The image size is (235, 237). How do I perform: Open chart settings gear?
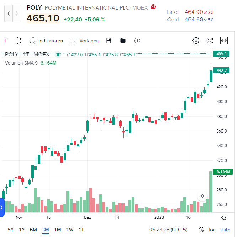pyautogui.click(x=196, y=41)
